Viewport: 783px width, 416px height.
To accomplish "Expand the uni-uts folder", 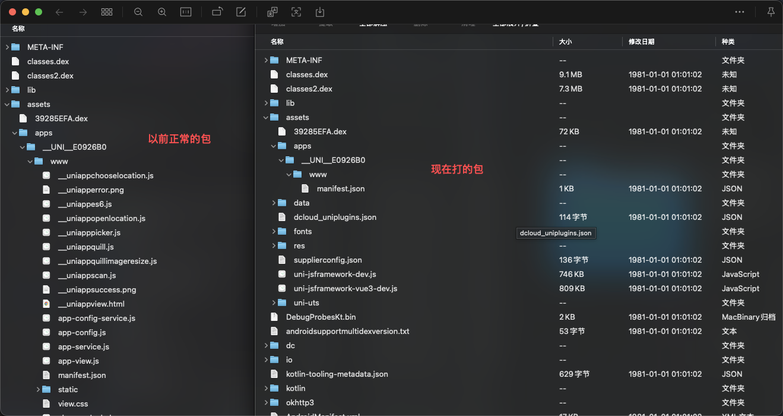I will click(x=274, y=302).
